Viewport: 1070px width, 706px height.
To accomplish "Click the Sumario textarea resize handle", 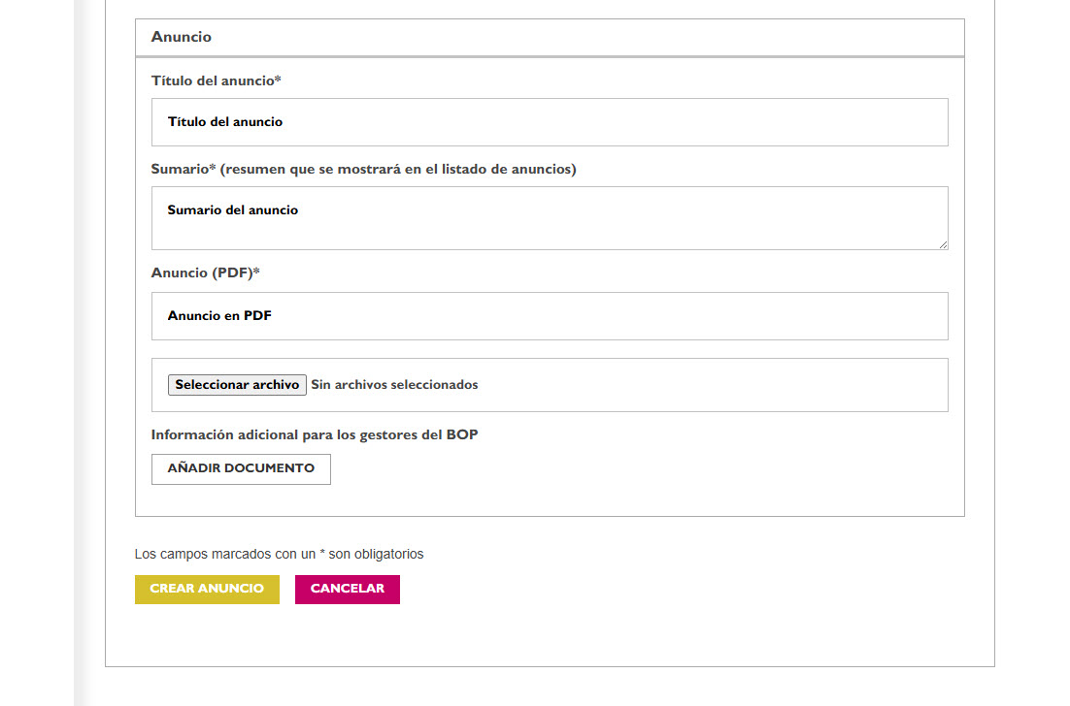I will tap(942, 243).
